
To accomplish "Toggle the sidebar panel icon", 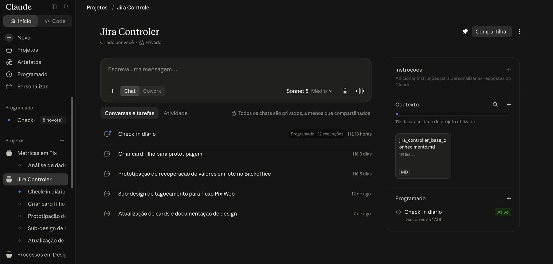I will click(54, 7).
